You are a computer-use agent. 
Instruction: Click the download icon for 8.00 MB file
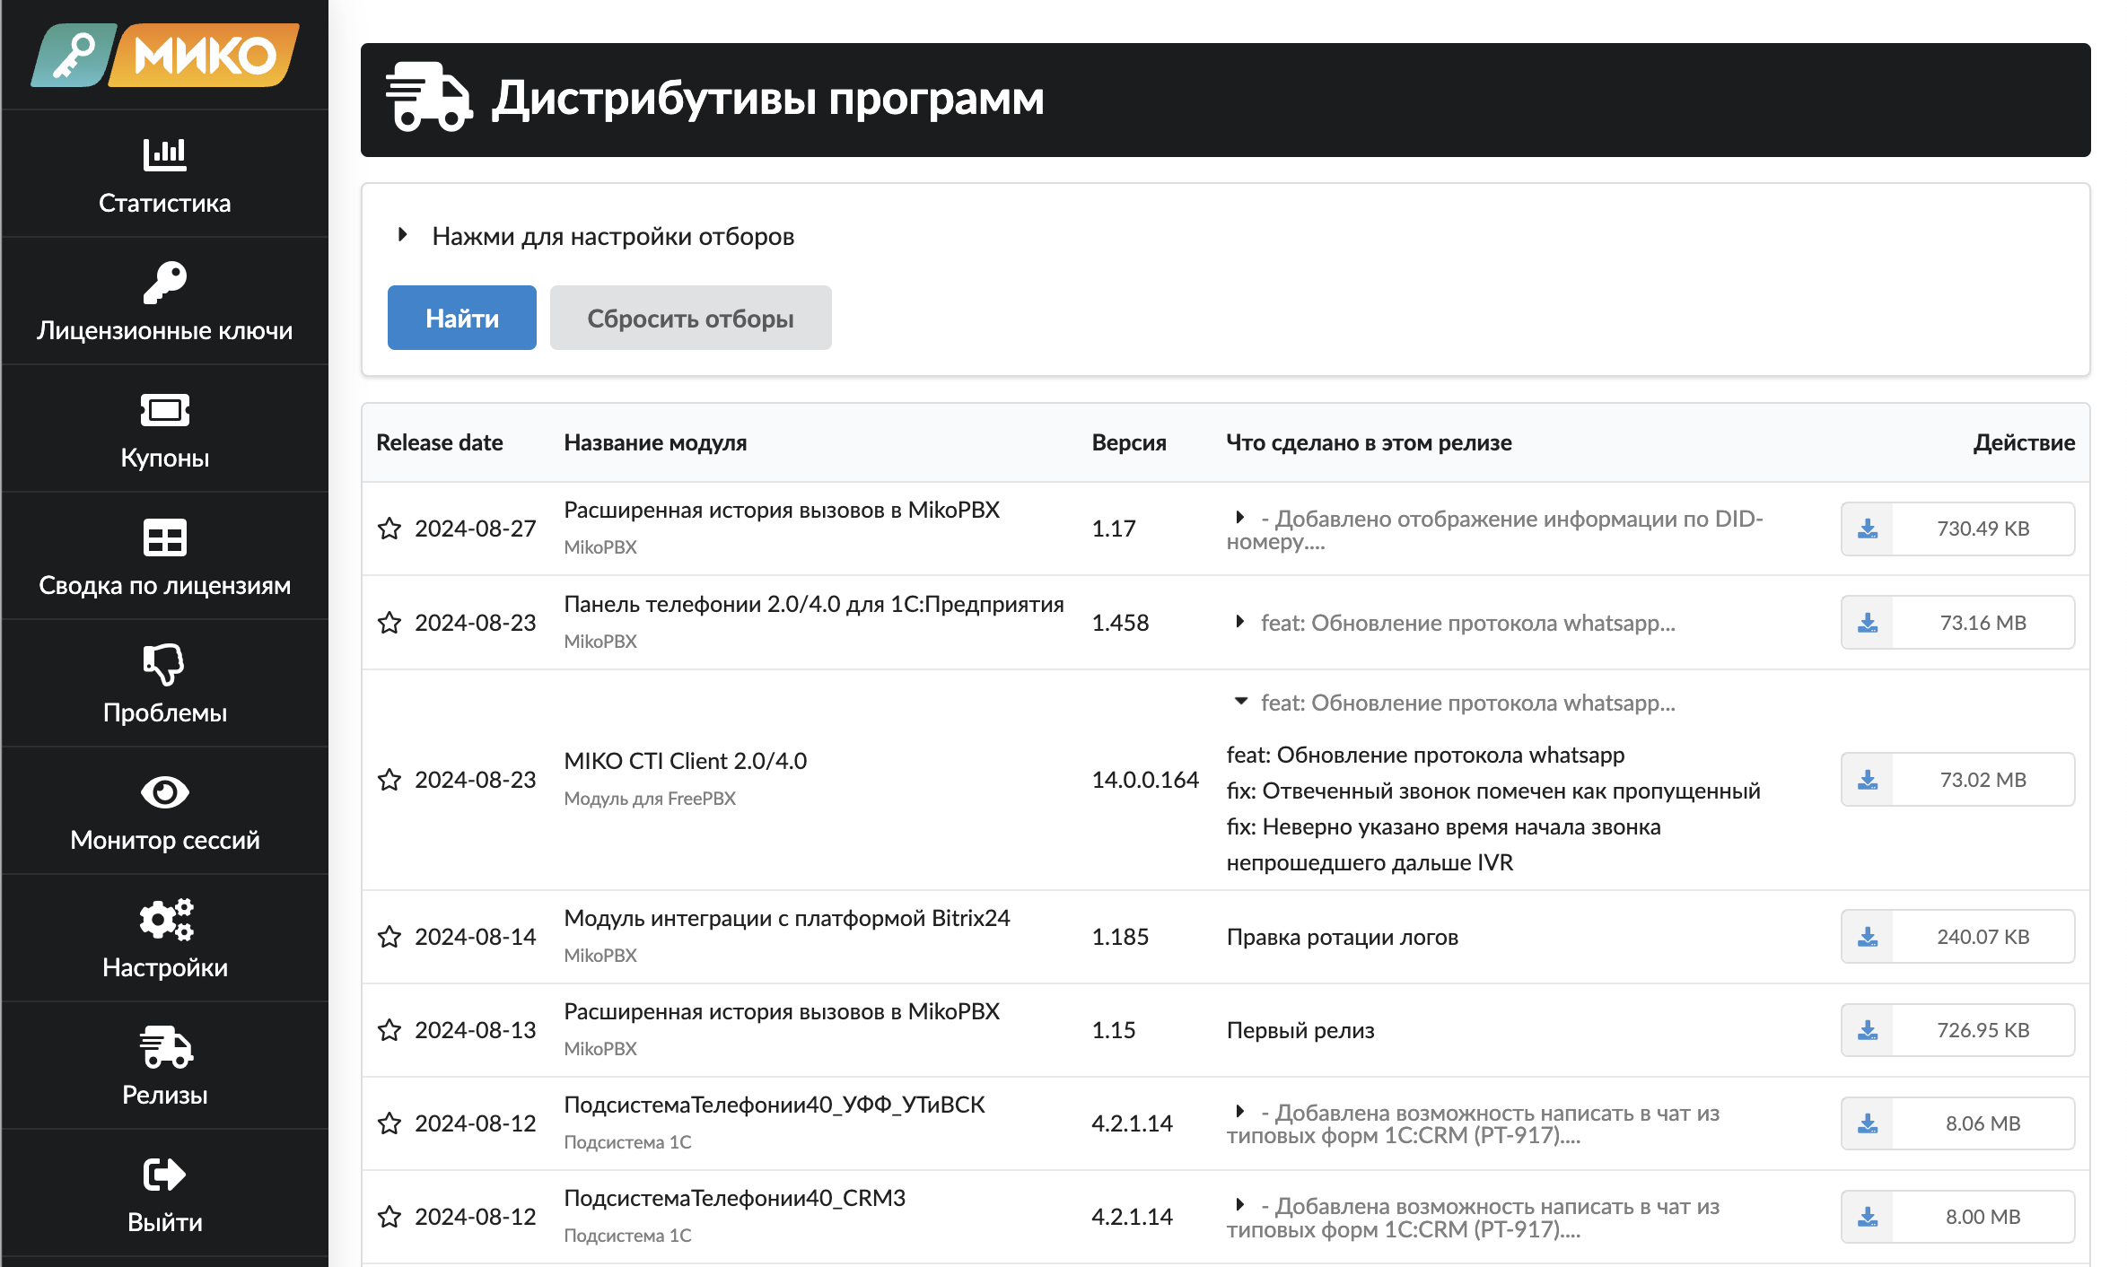(1868, 1217)
